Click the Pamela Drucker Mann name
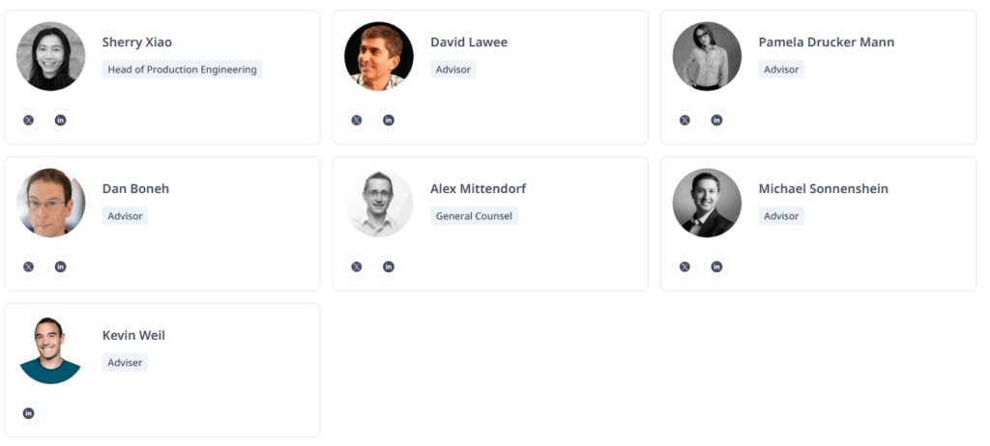This screenshot has height=446, width=990. (826, 42)
